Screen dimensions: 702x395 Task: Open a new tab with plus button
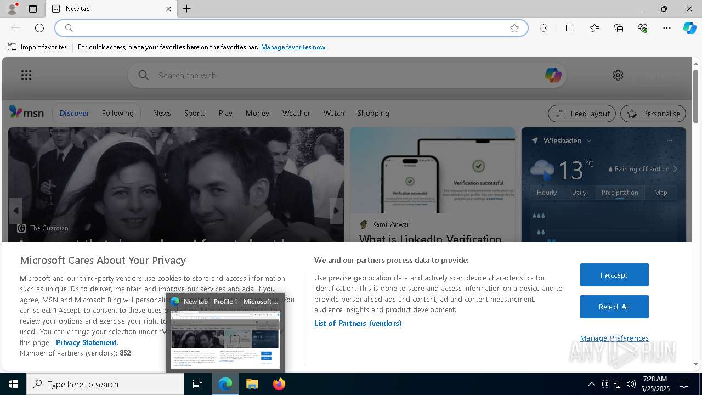(187, 9)
